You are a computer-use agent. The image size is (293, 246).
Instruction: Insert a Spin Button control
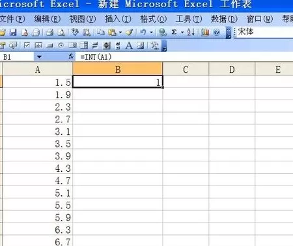(x=107, y=46)
